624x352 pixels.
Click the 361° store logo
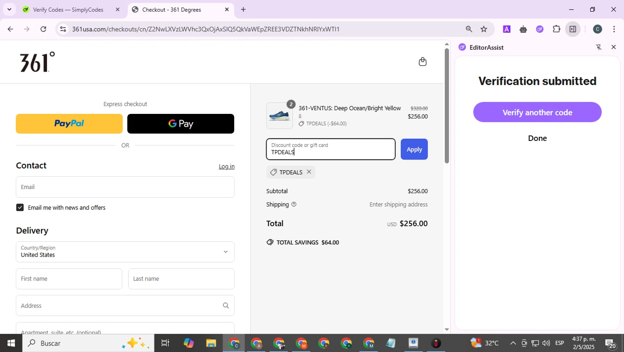pos(37,62)
